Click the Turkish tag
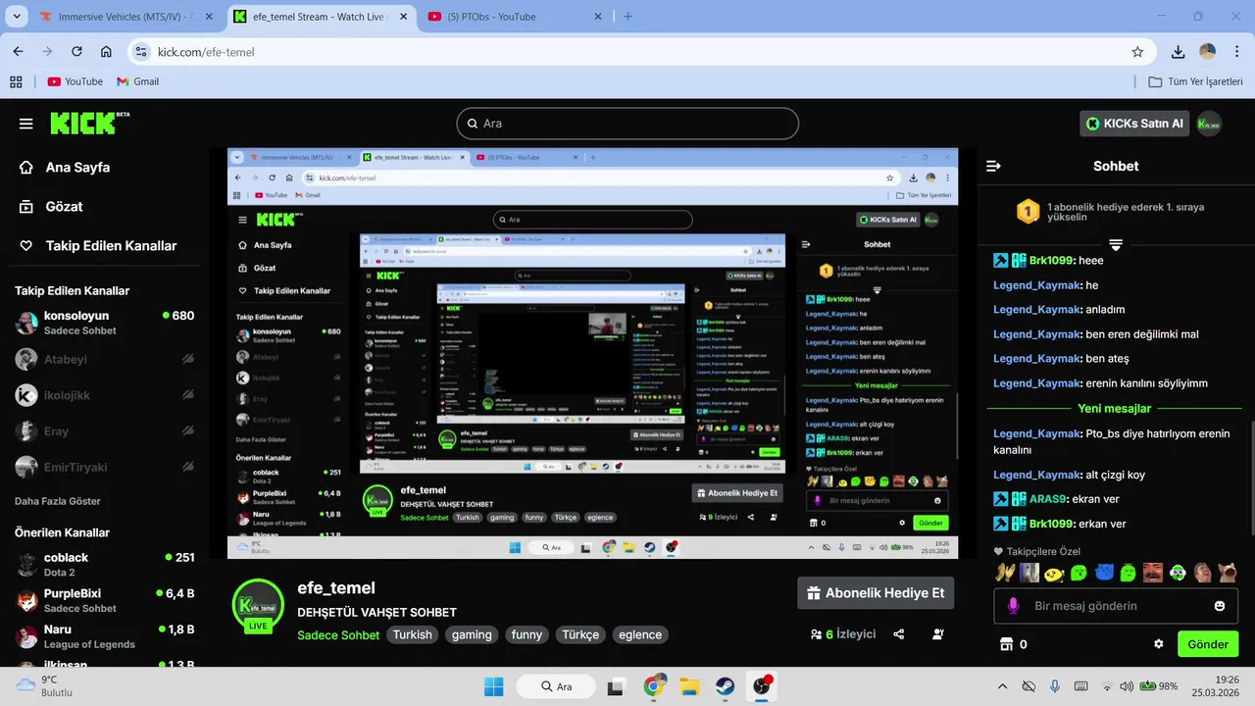Screen dimensions: 1255x706 (413, 634)
